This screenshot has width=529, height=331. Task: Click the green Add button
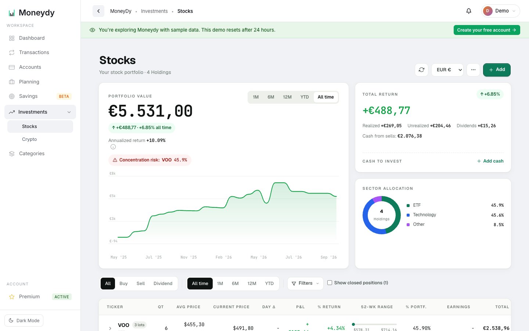[x=497, y=70]
